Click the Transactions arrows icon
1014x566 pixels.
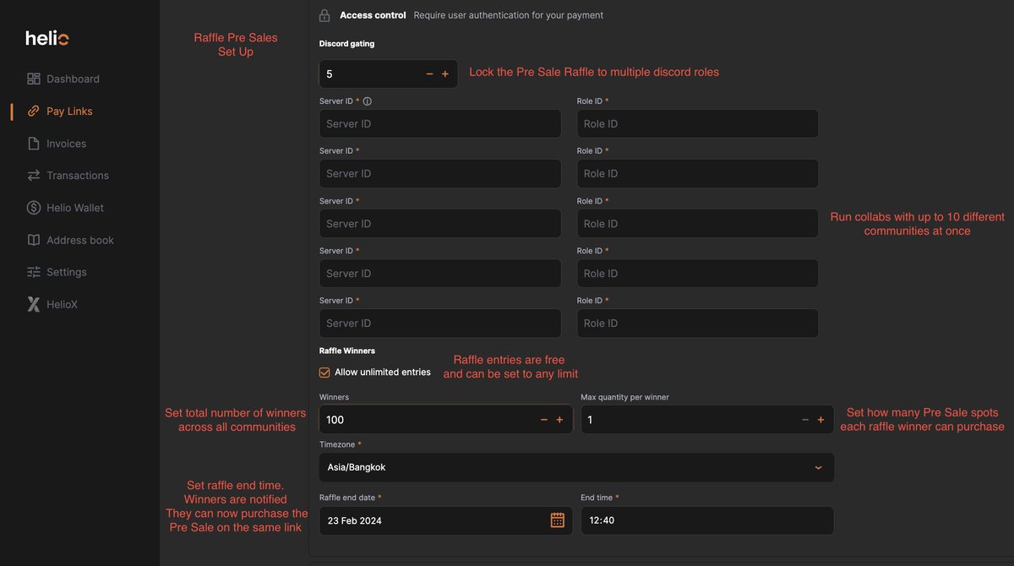[34, 176]
